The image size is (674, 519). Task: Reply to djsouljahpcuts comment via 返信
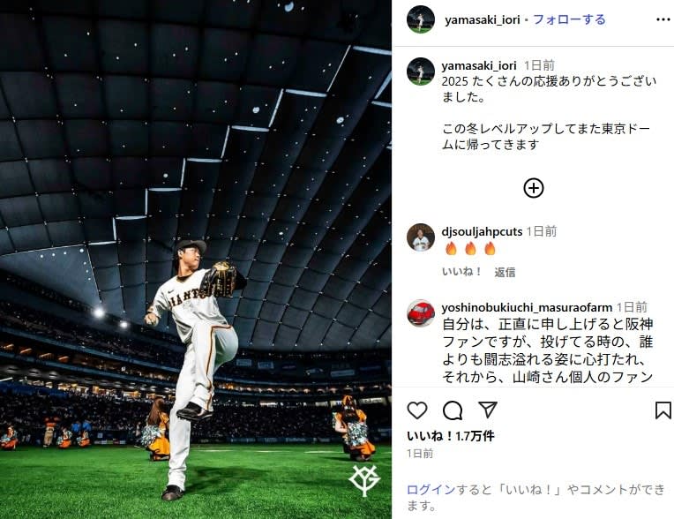click(505, 272)
